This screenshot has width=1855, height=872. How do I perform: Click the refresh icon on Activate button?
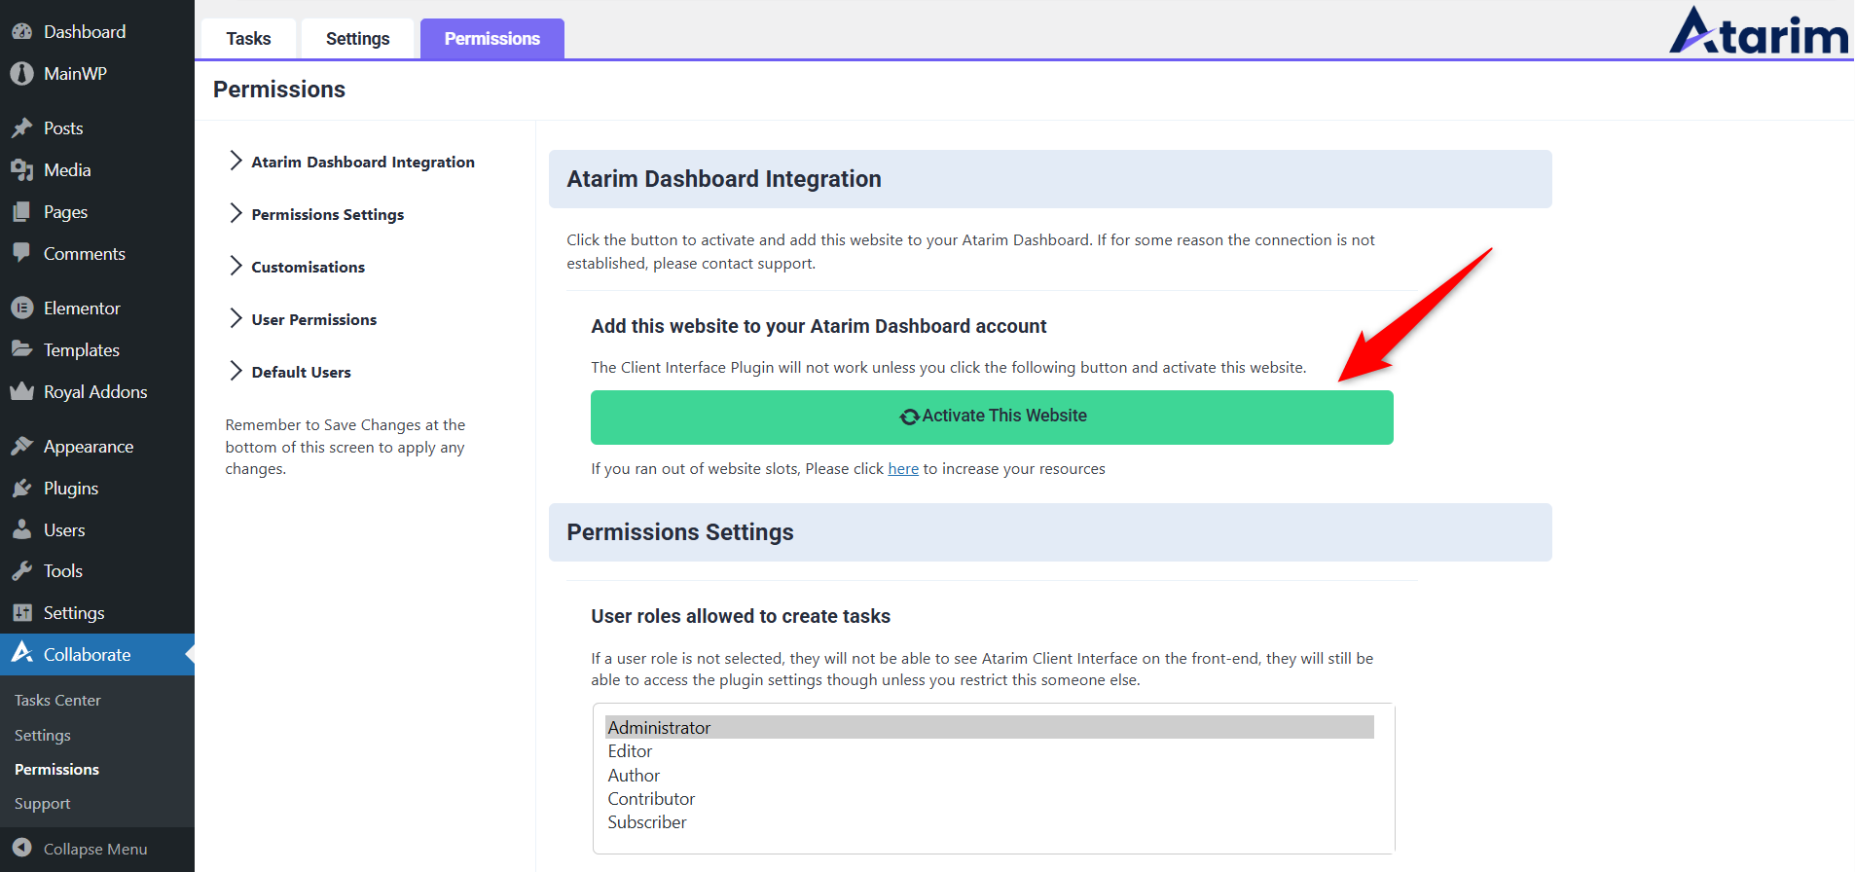(909, 417)
